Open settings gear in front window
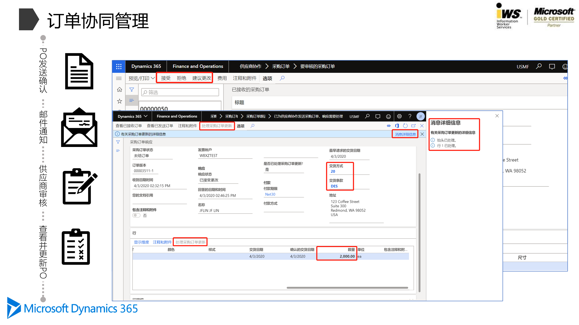The height and width of the screenshot is (325, 579). (399, 116)
